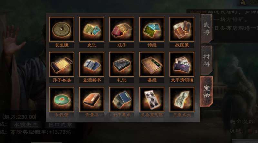Image resolution: width=258 pixels, height=143 pixels.
Task: Select the 诗经 treasure icon
Action: pos(152,29)
